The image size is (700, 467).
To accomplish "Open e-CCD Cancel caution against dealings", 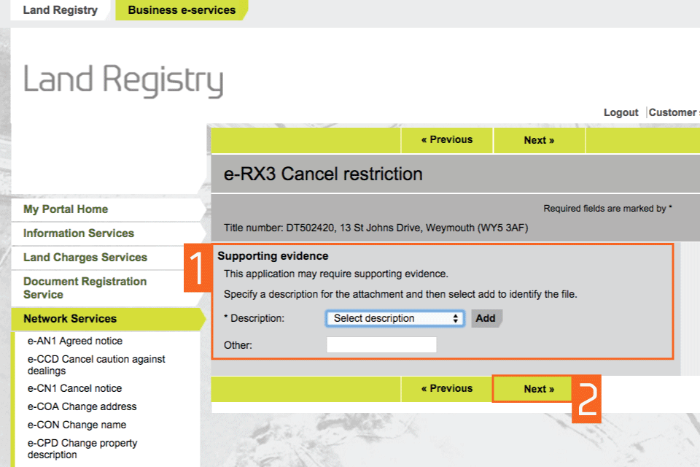I will pos(96,365).
